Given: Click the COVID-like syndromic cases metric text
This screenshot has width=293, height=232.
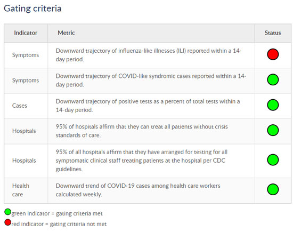Looking at the screenshot, I should coord(151,80).
